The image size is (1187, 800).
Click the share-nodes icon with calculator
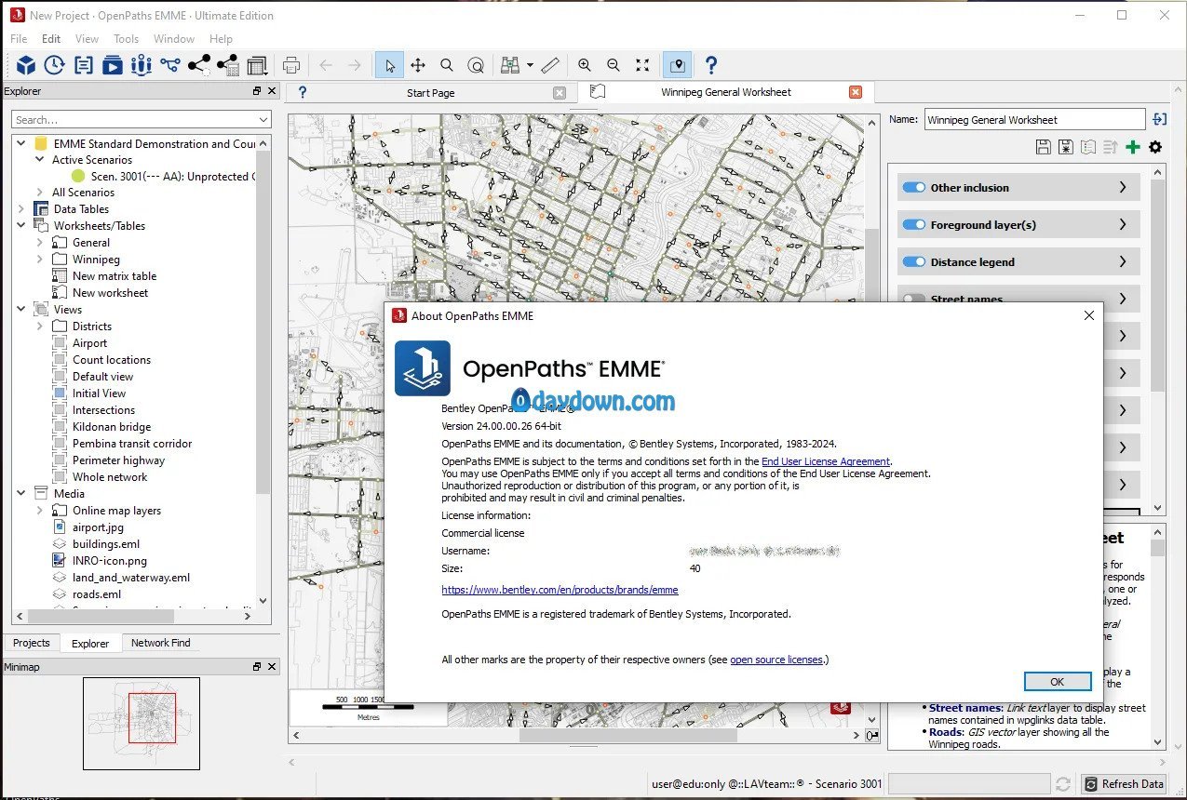pos(228,65)
